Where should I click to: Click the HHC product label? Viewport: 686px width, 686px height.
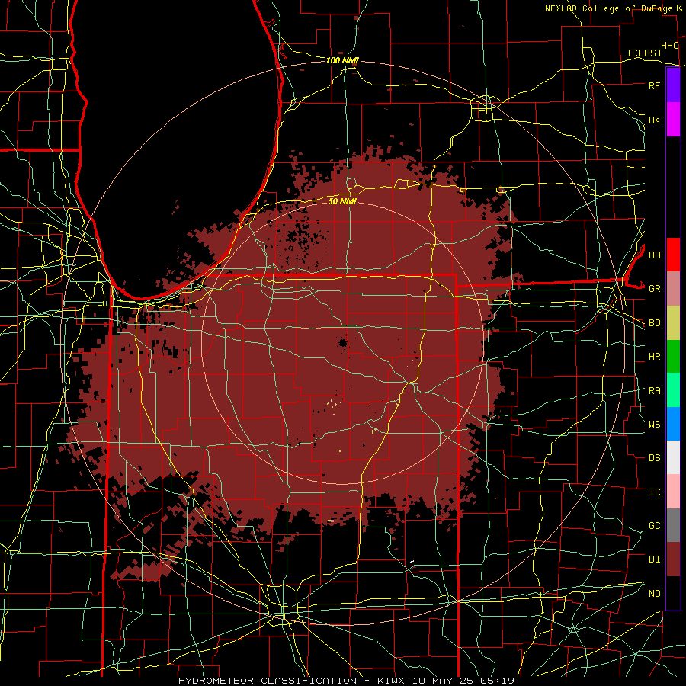[x=669, y=46]
